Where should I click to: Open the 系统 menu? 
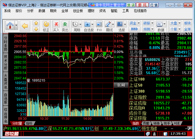[7, 11]
